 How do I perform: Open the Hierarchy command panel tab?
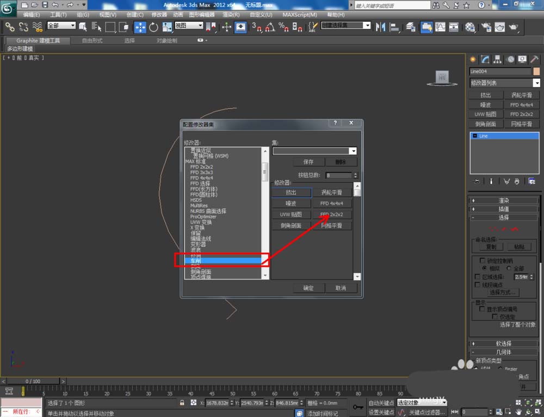[498, 59]
